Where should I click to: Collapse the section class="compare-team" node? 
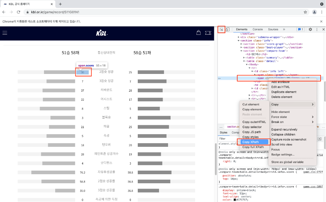pos(241,51)
